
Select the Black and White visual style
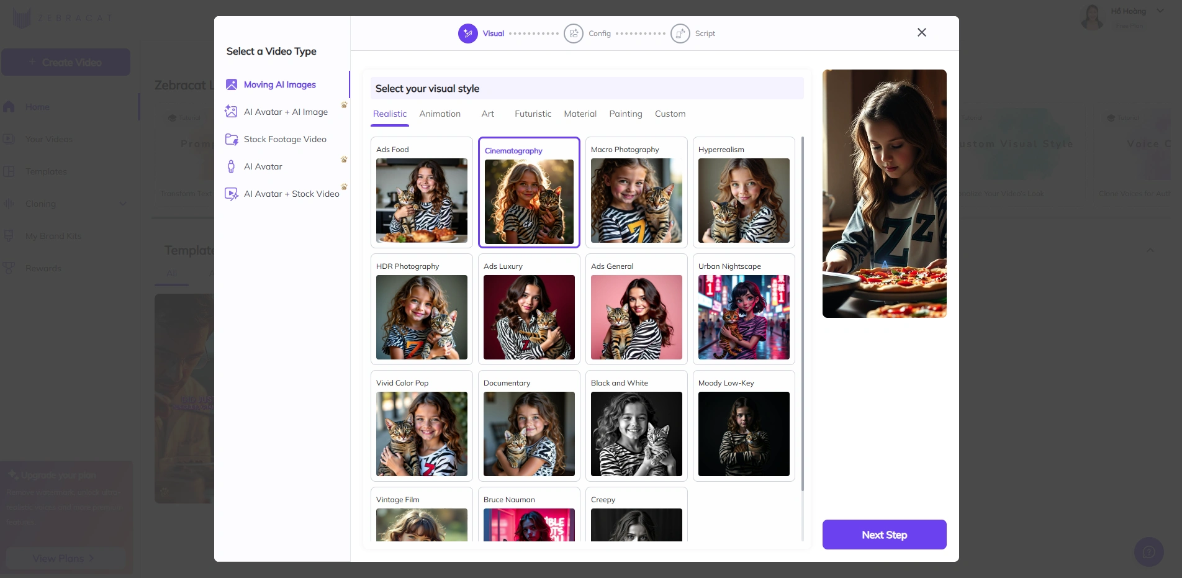(x=636, y=426)
